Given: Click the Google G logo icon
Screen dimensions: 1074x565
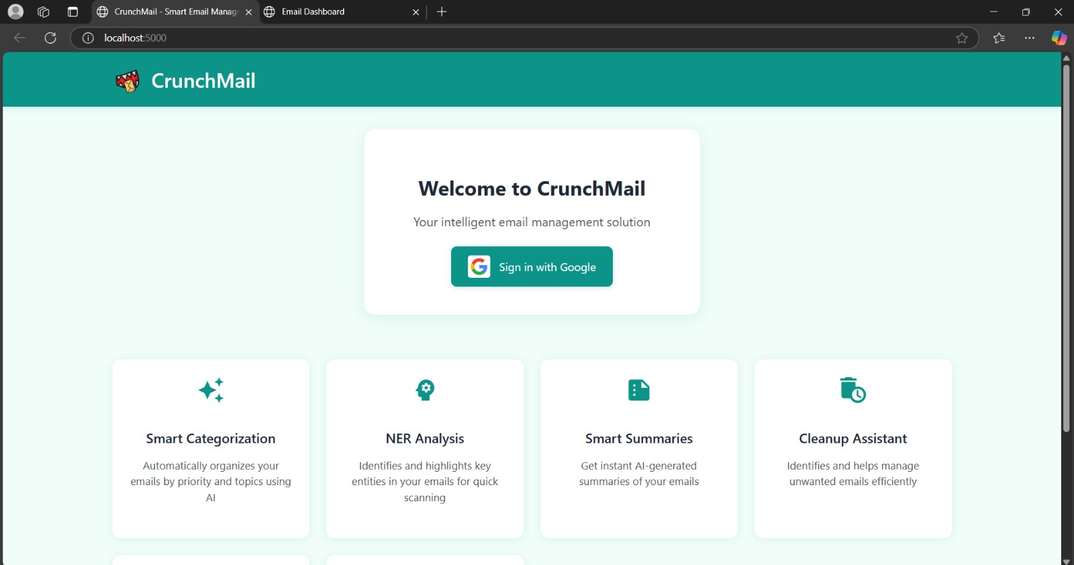Looking at the screenshot, I should 479,266.
